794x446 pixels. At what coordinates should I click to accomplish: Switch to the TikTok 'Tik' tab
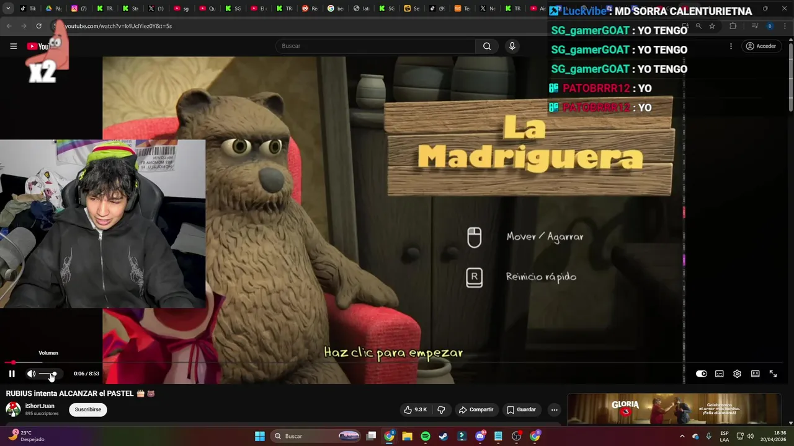tap(28, 9)
